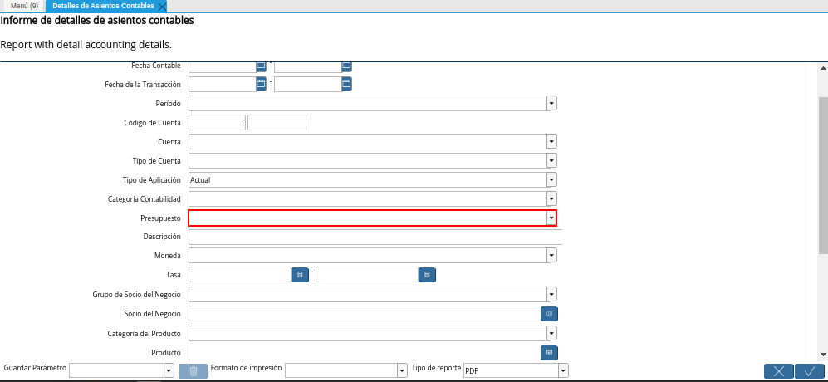Image resolution: width=828 pixels, height=382 pixels.
Task: Open the Tipo de Cuenta dropdown
Action: 551,160
